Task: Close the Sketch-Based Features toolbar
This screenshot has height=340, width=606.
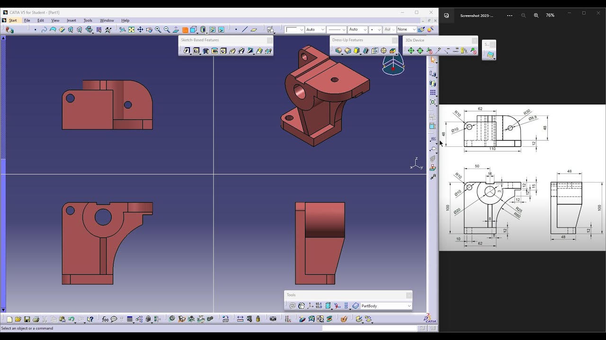Action: [x=269, y=40]
